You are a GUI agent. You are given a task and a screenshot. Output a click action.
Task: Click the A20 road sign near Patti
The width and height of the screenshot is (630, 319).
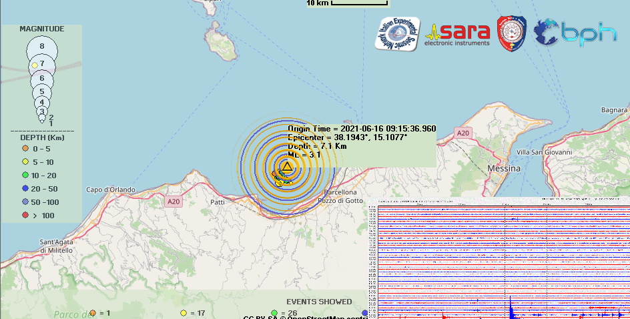point(174,201)
